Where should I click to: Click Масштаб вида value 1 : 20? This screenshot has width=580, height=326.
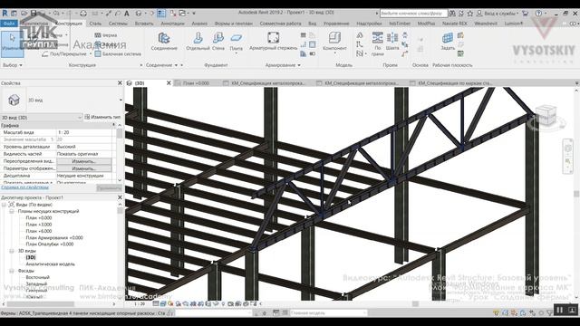click(x=84, y=132)
